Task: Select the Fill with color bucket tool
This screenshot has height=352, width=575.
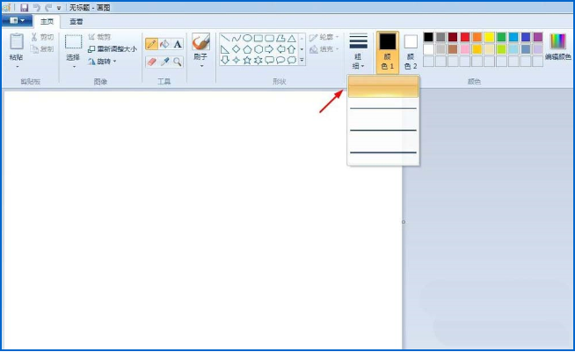Action: pos(164,44)
